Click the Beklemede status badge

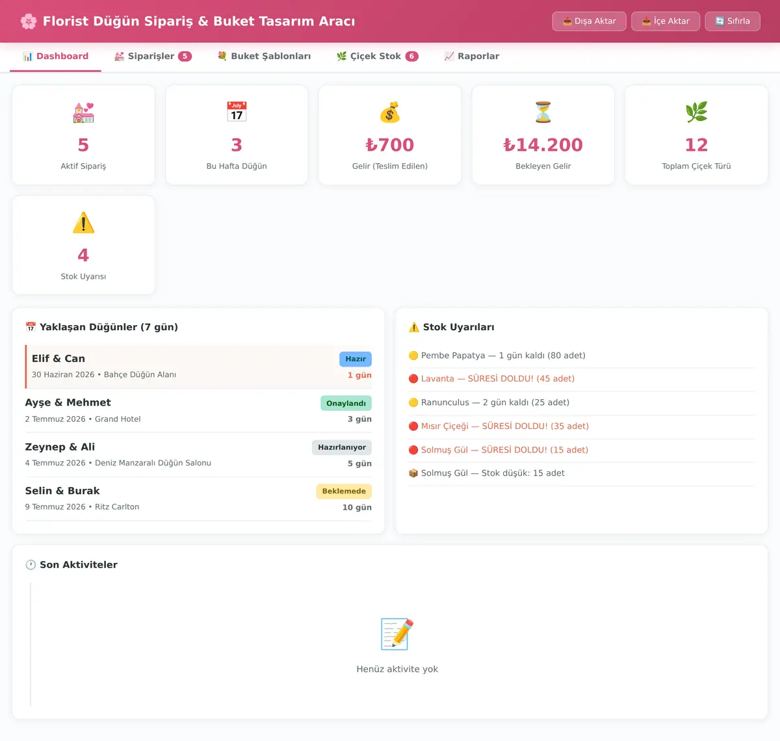[x=344, y=491]
